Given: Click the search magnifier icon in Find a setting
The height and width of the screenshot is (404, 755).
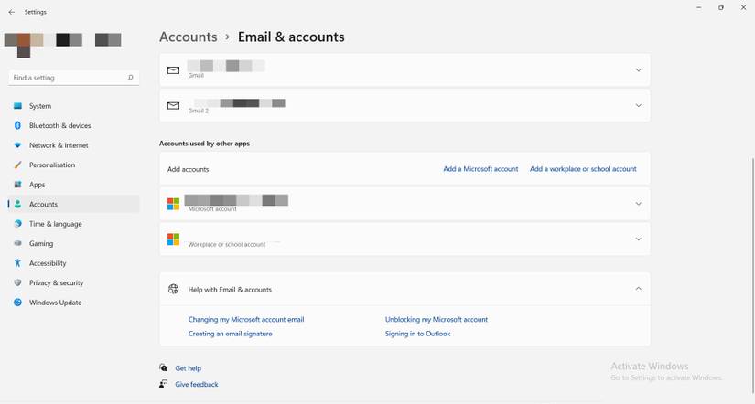Looking at the screenshot, I should (131, 78).
